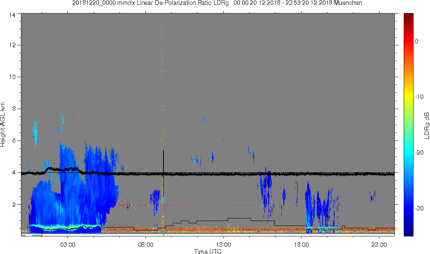Viewport: 430px width, 254px height.
Task: Click the '0' colorbar value label
Action: tap(417, 41)
